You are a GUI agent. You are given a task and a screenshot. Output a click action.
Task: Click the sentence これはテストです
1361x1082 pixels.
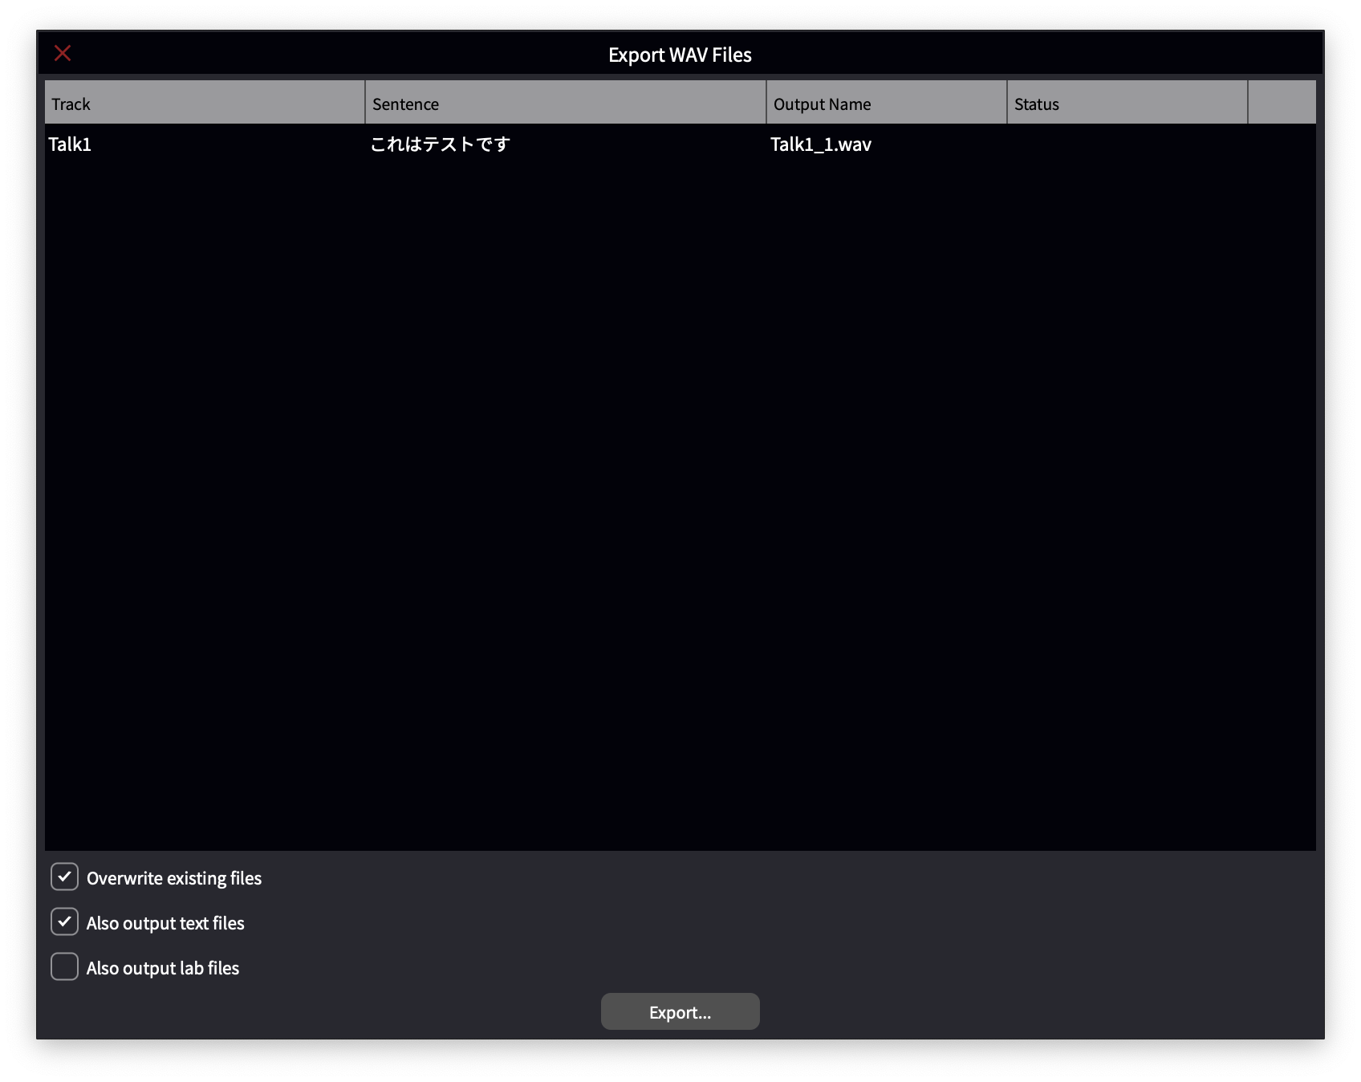pyautogui.click(x=438, y=145)
